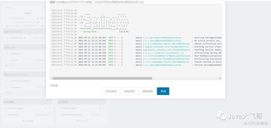Click the 清除屏幕 clear screen button
The image size is (271, 128).
coord(147,91)
